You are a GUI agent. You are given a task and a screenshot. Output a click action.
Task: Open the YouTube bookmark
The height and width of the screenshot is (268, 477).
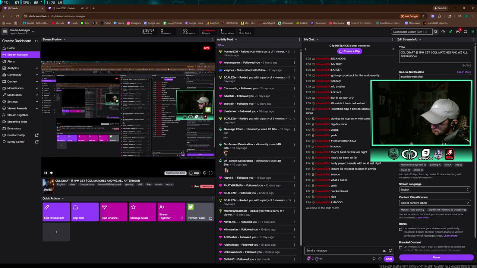click(57, 23)
